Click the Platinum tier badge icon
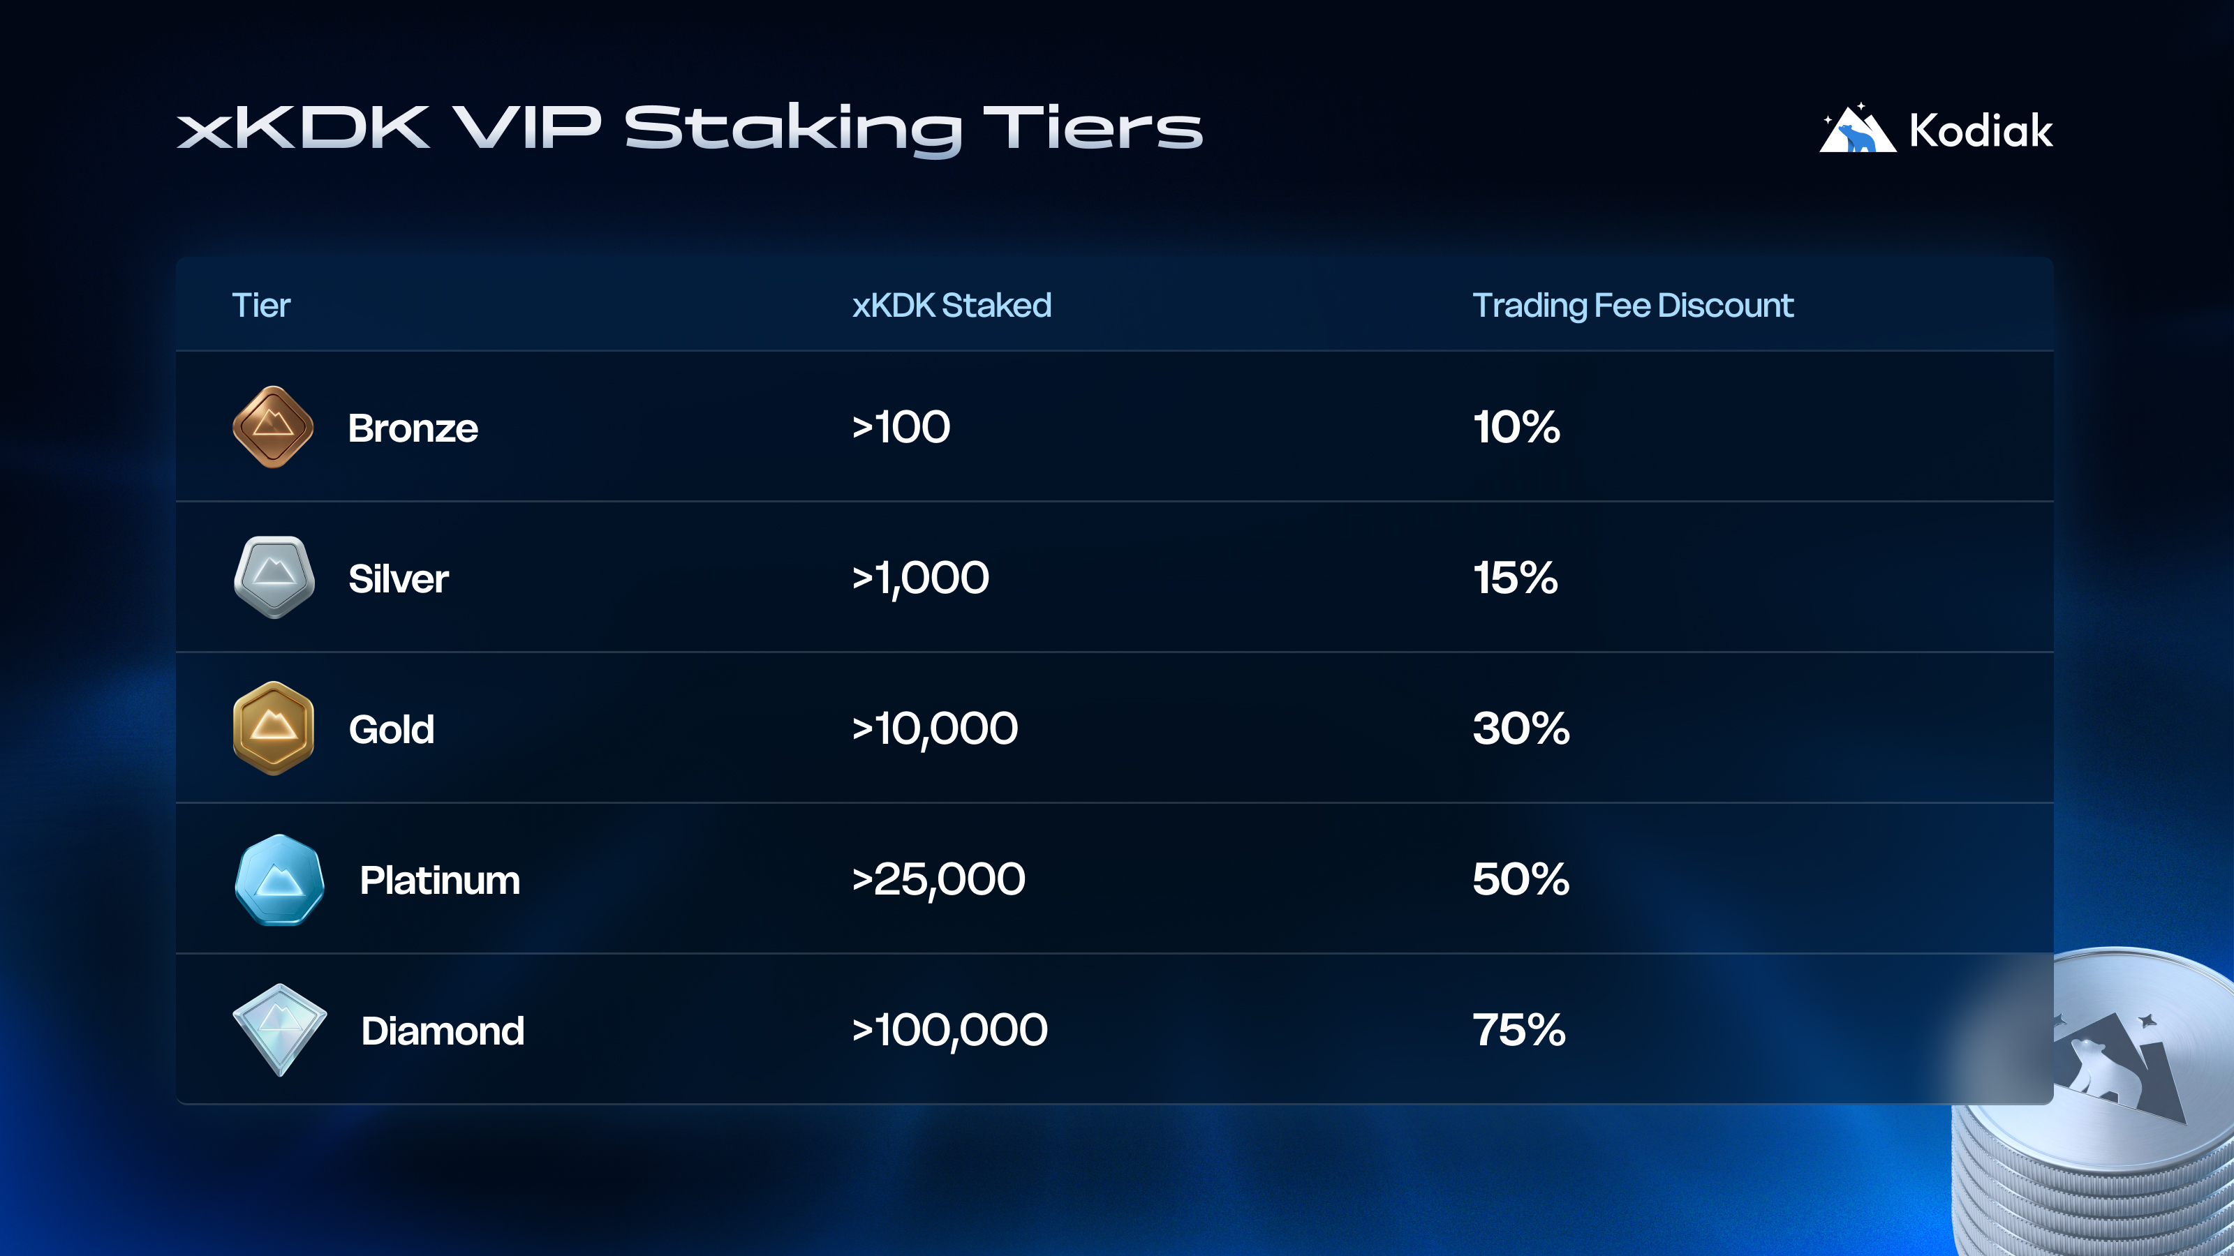 click(x=279, y=880)
